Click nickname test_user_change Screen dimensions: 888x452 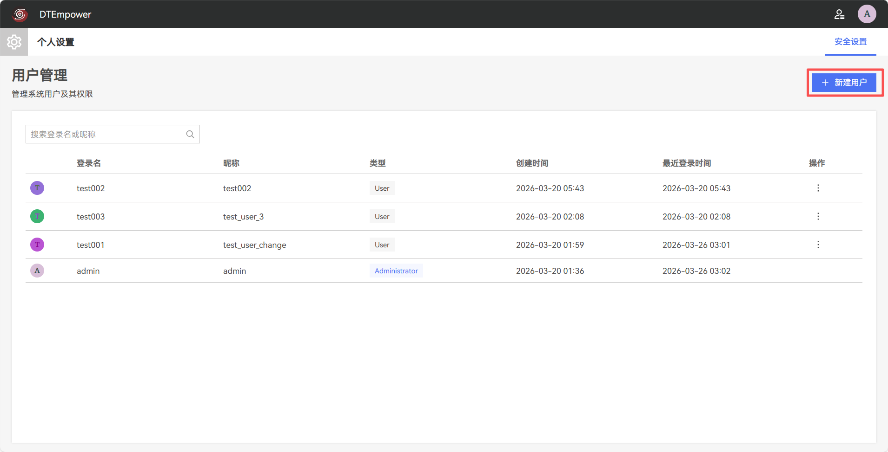(x=254, y=245)
